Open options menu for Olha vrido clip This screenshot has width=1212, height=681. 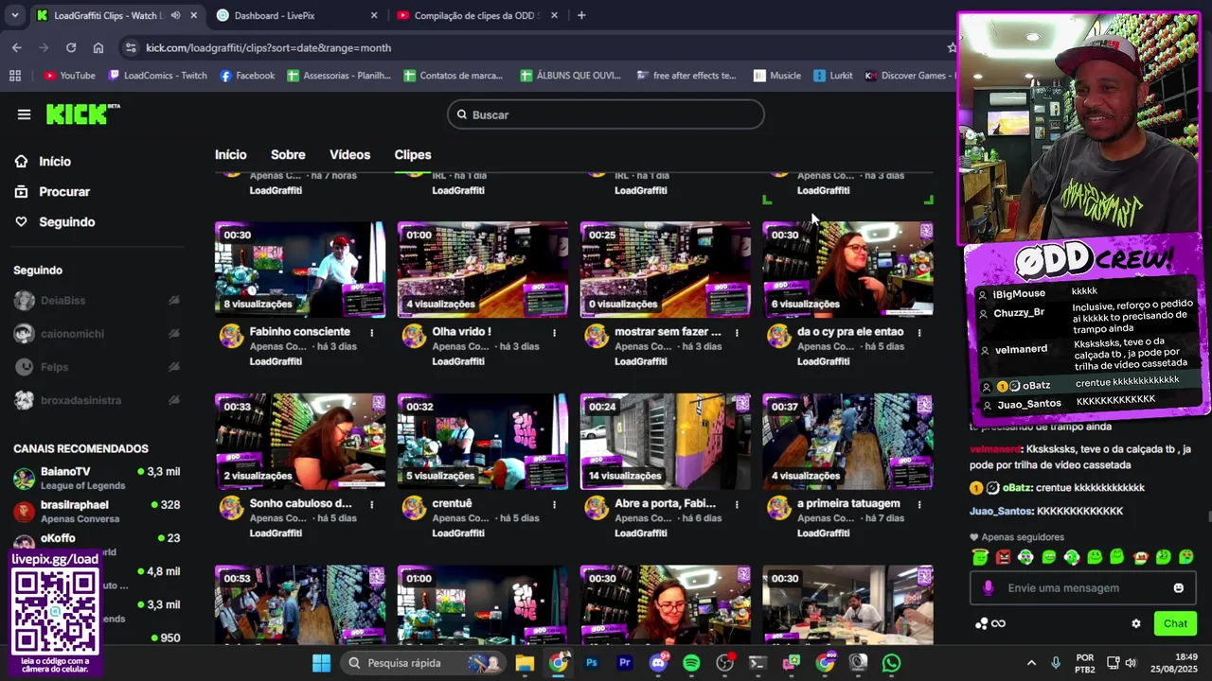(554, 332)
